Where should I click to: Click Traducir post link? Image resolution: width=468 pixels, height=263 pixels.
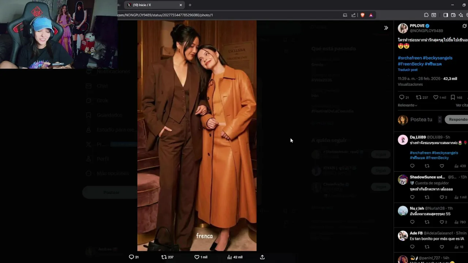click(408, 70)
